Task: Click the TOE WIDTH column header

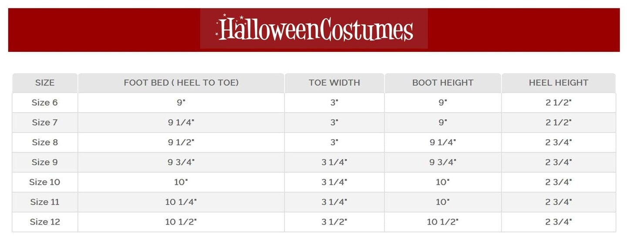Action: point(334,83)
